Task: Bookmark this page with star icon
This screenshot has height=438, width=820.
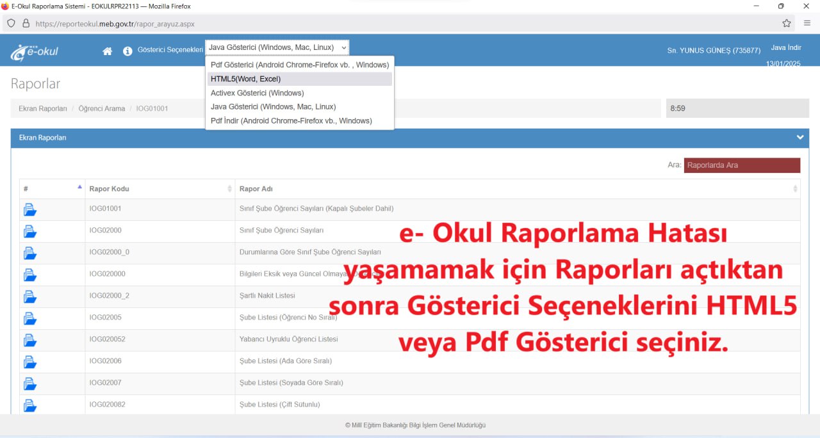Action: (786, 24)
